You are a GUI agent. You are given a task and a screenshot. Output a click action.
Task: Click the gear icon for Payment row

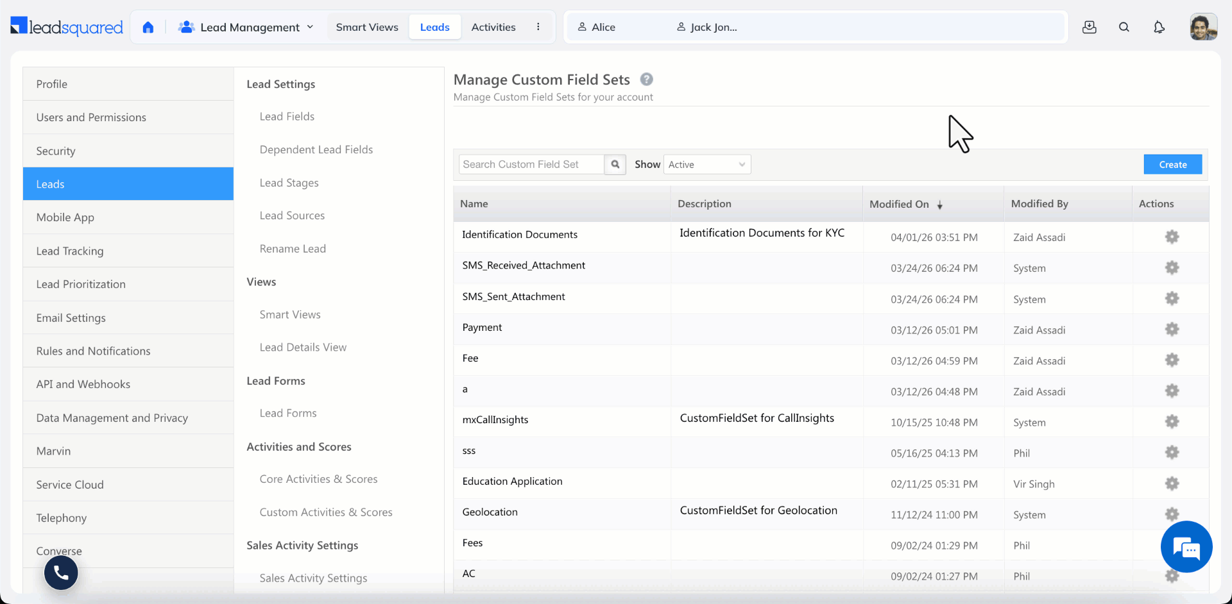coord(1172,330)
